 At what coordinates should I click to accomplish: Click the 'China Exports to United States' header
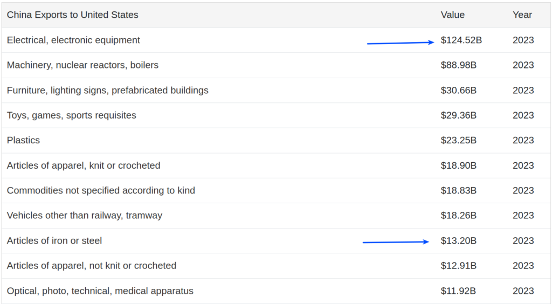[x=72, y=15]
